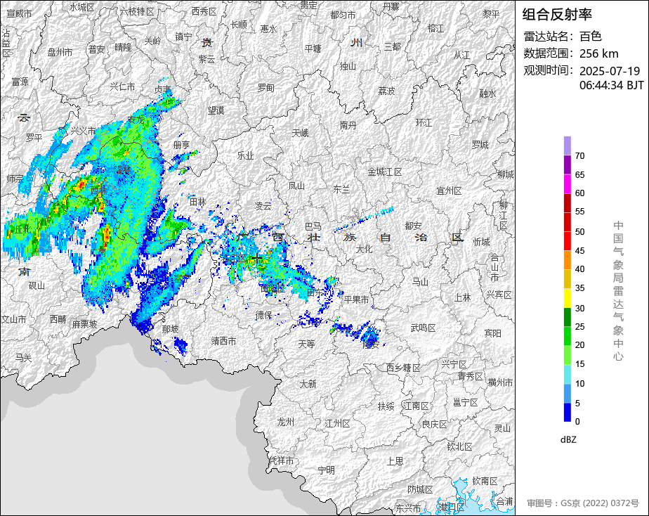Click the 册亨 map label
This screenshot has height=516, width=649.
coord(181,145)
